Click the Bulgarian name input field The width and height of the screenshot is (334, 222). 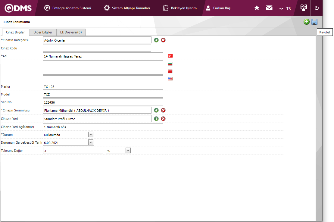103,64
